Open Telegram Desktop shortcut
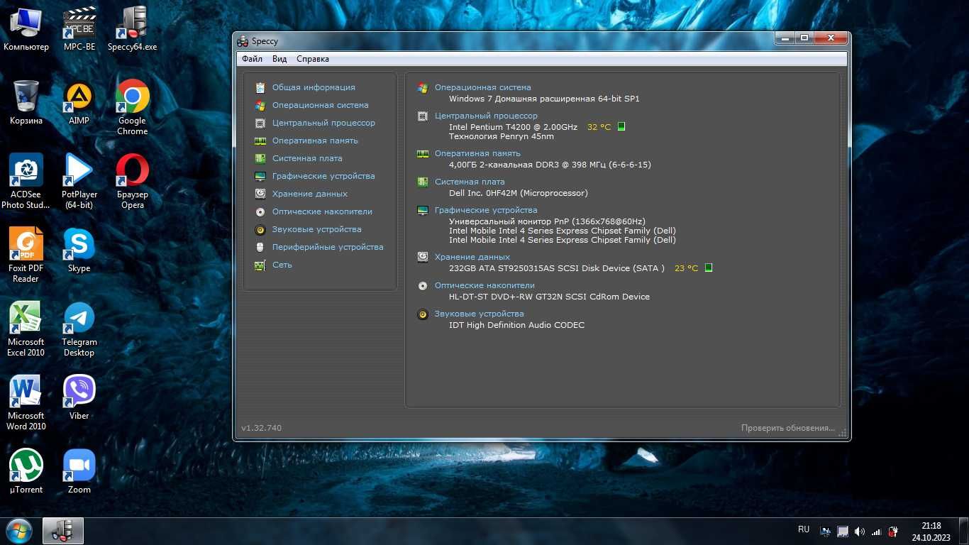 79,329
